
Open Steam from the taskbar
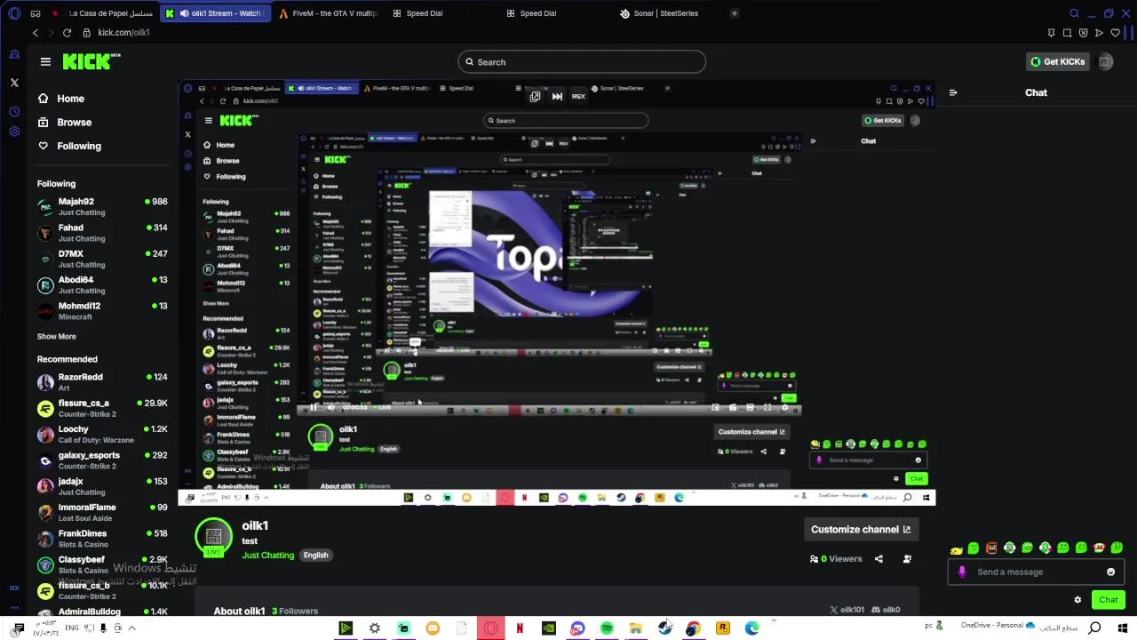(664, 628)
